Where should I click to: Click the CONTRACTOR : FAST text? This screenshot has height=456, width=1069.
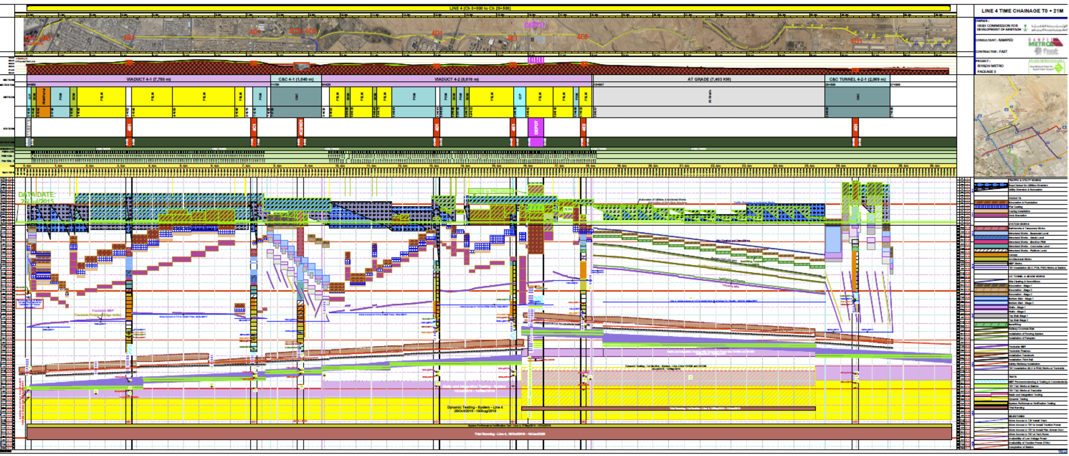tap(992, 52)
